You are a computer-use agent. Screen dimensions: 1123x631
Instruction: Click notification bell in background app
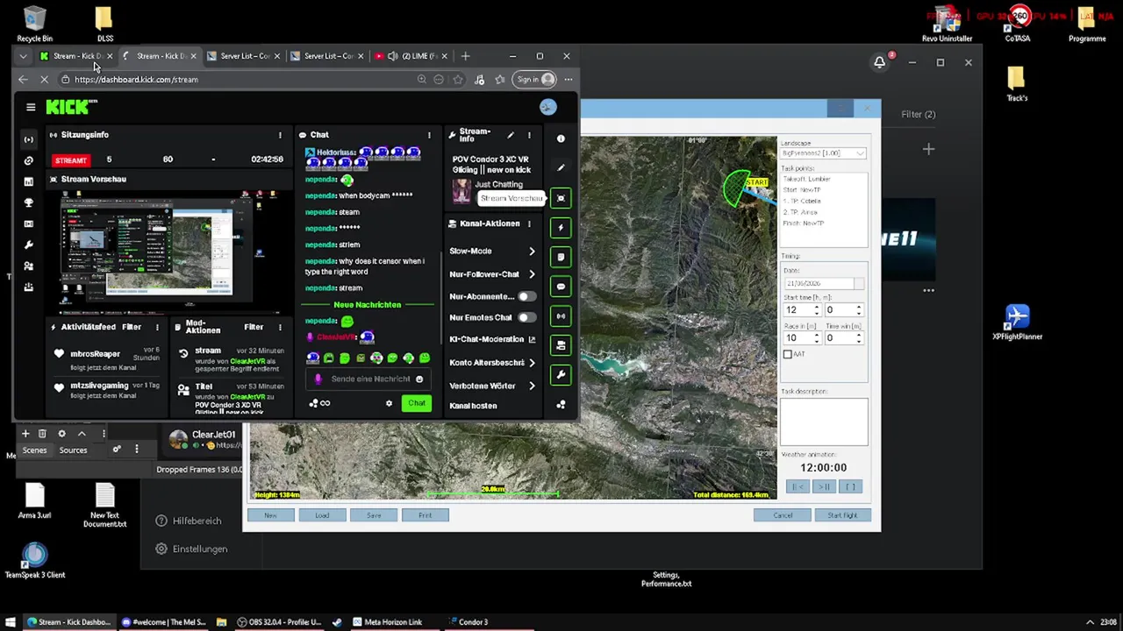pos(879,62)
